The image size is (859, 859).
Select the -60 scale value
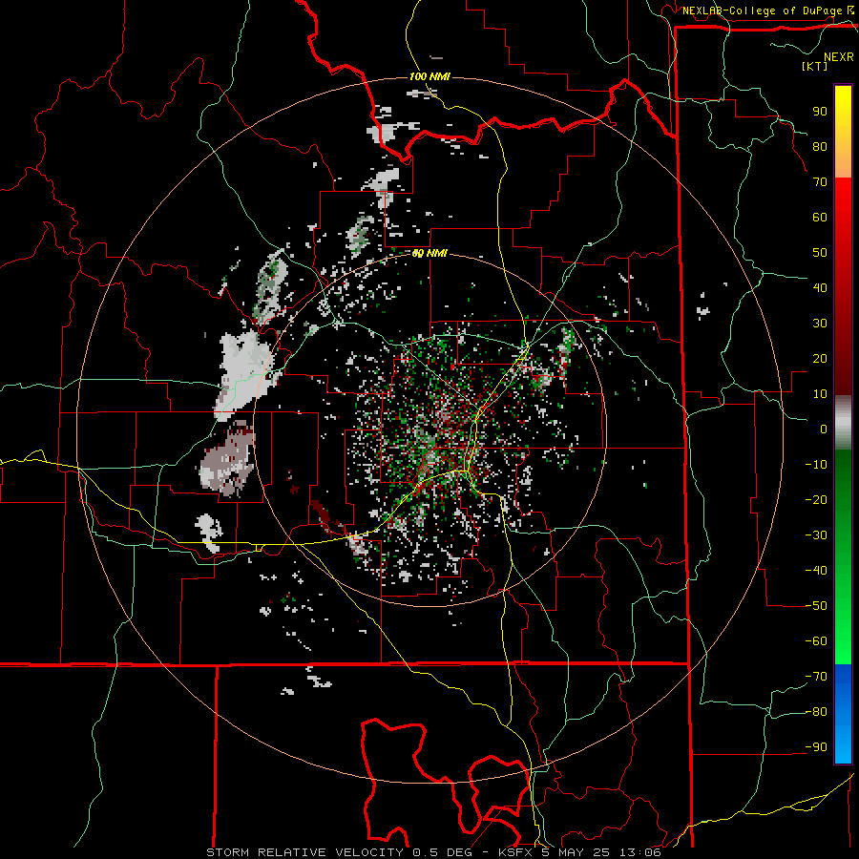[x=816, y=641]
